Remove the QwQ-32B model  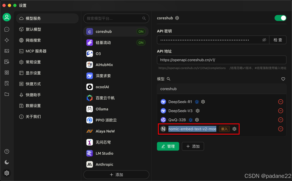[280, 120]
